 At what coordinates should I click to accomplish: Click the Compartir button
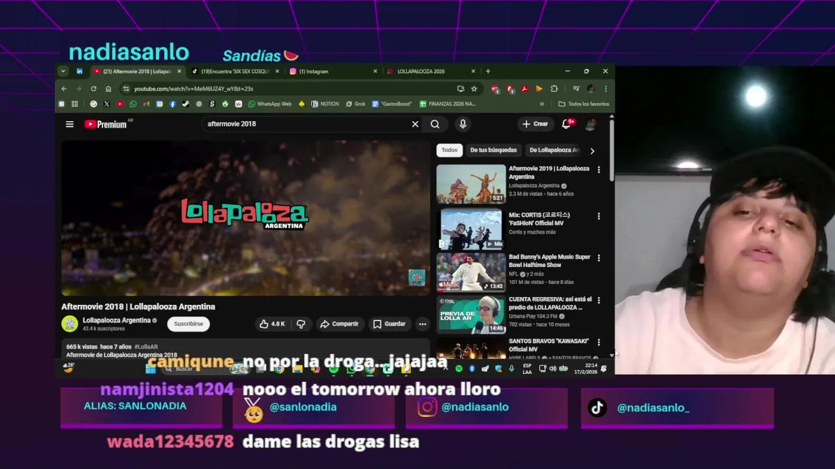point(339,324)
